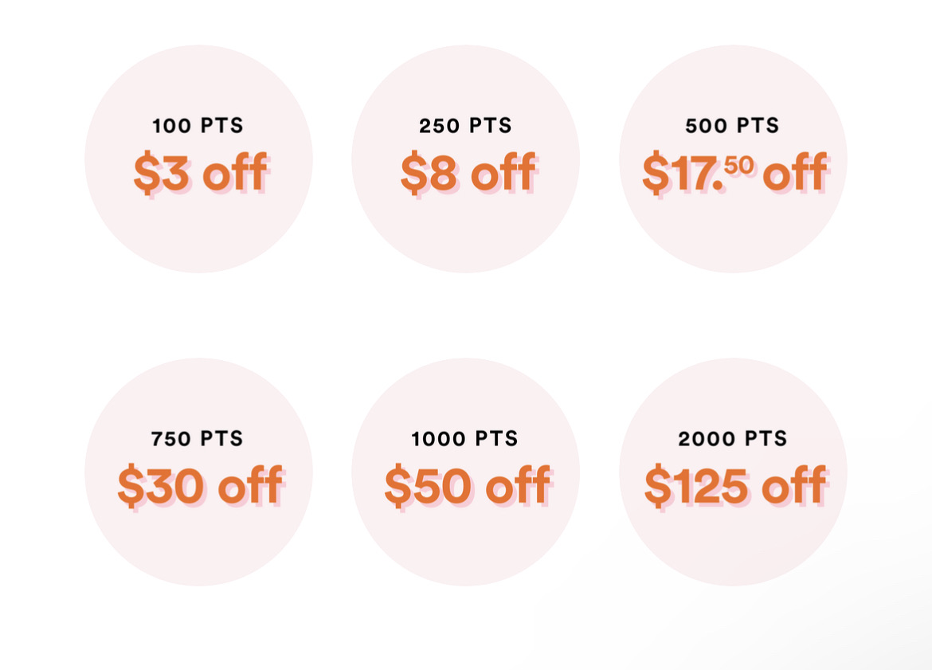Click the 250 PTS label

(x=465, y=126)
